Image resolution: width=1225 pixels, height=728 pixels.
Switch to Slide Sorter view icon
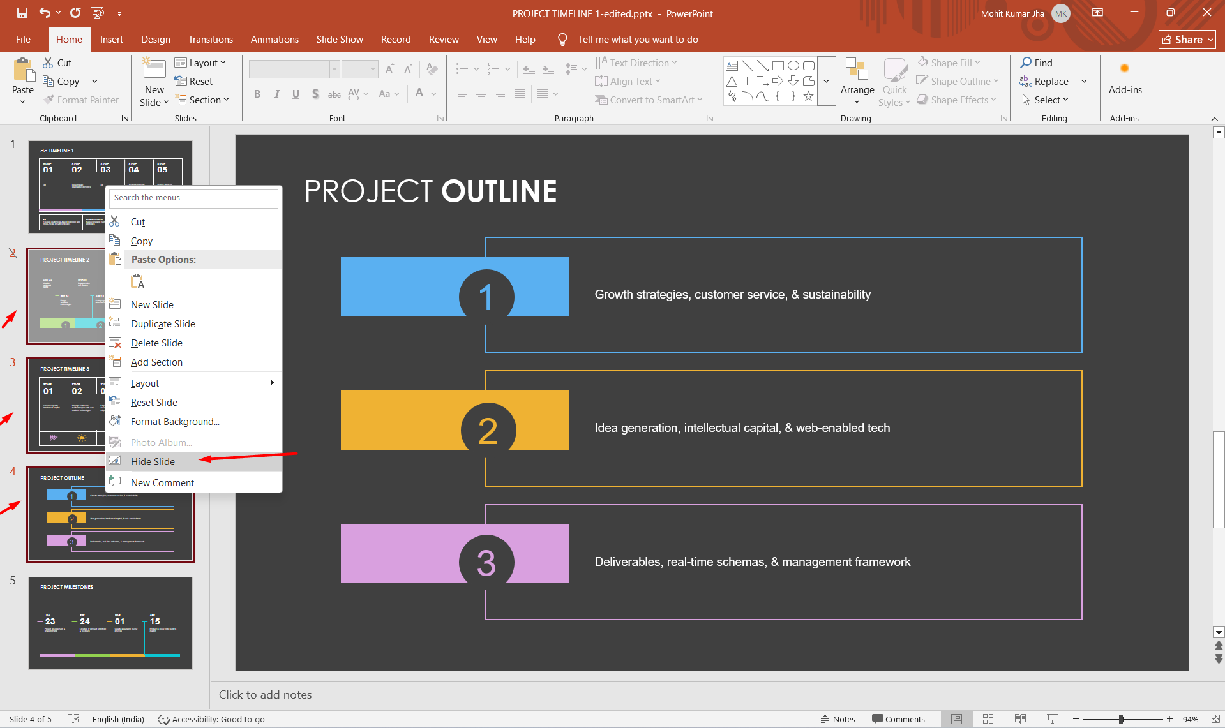click(988, 719)
